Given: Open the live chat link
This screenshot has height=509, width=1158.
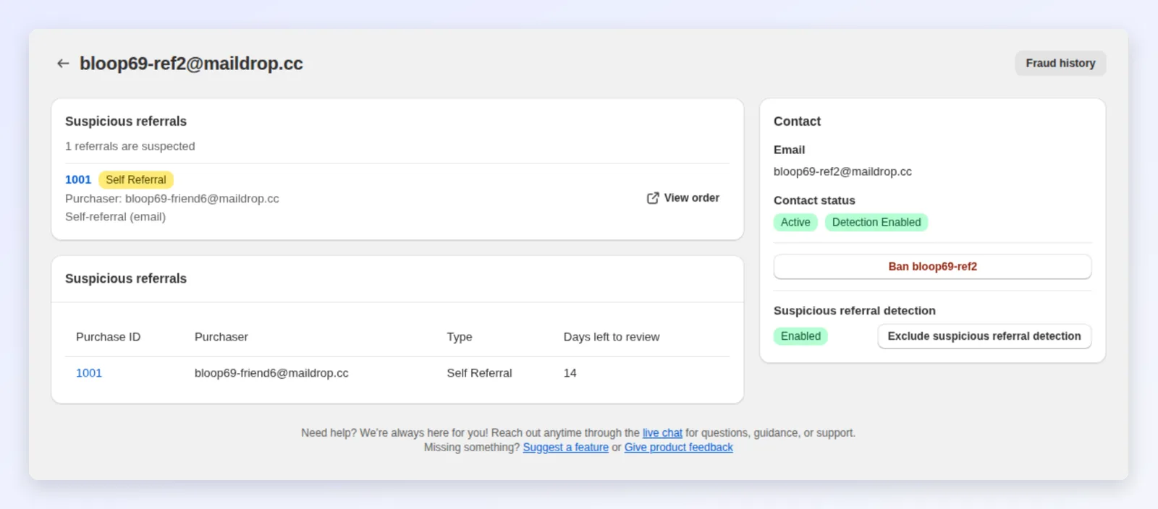Looking at the screenshot, I should coord(662,433).
